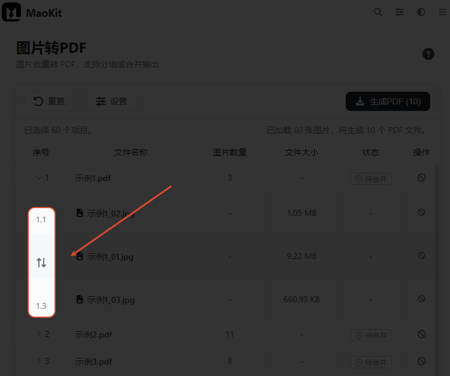Select 示例1_02.jpg file name
Image resolution: width=450 pixels, height=376 pixels.
111,213
